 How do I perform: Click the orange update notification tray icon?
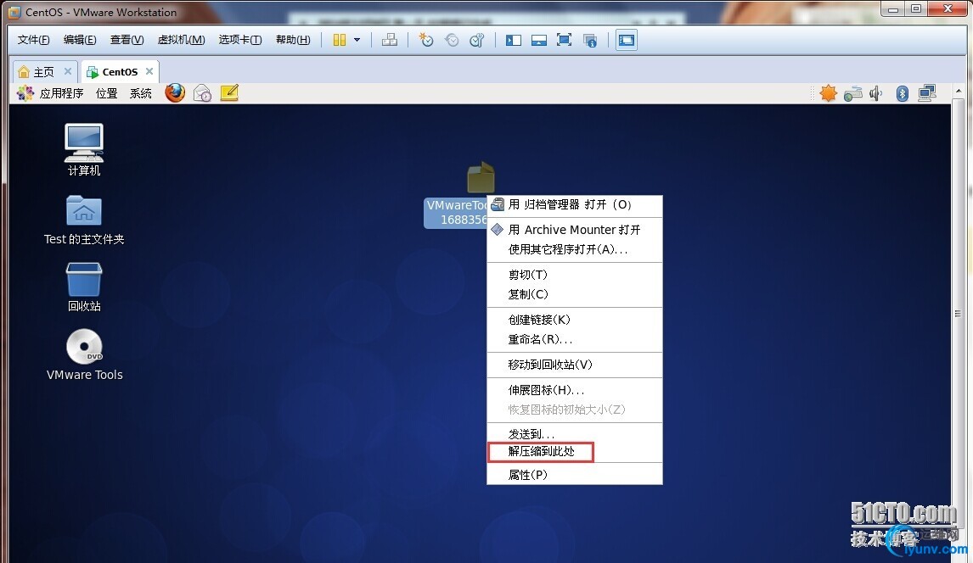[828, 93]
